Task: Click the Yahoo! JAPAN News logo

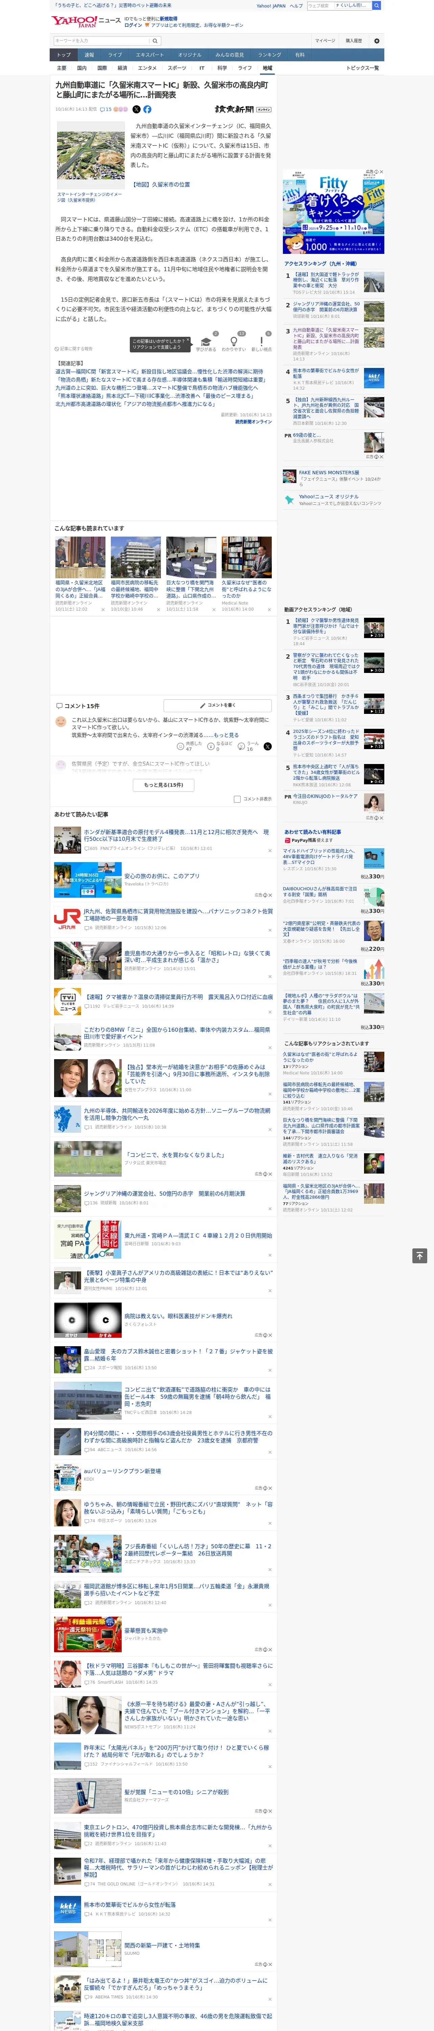Action: (86, 21)
